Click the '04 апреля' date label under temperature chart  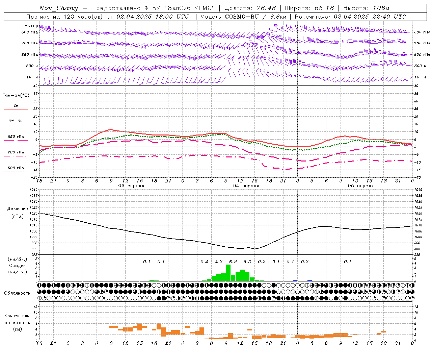click(246, 186)
